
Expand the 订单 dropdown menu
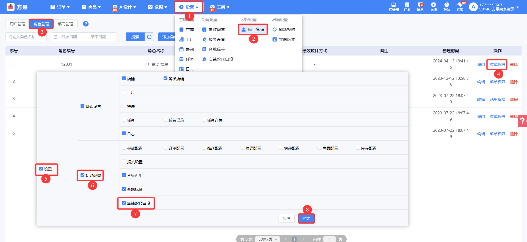[60, 7]
